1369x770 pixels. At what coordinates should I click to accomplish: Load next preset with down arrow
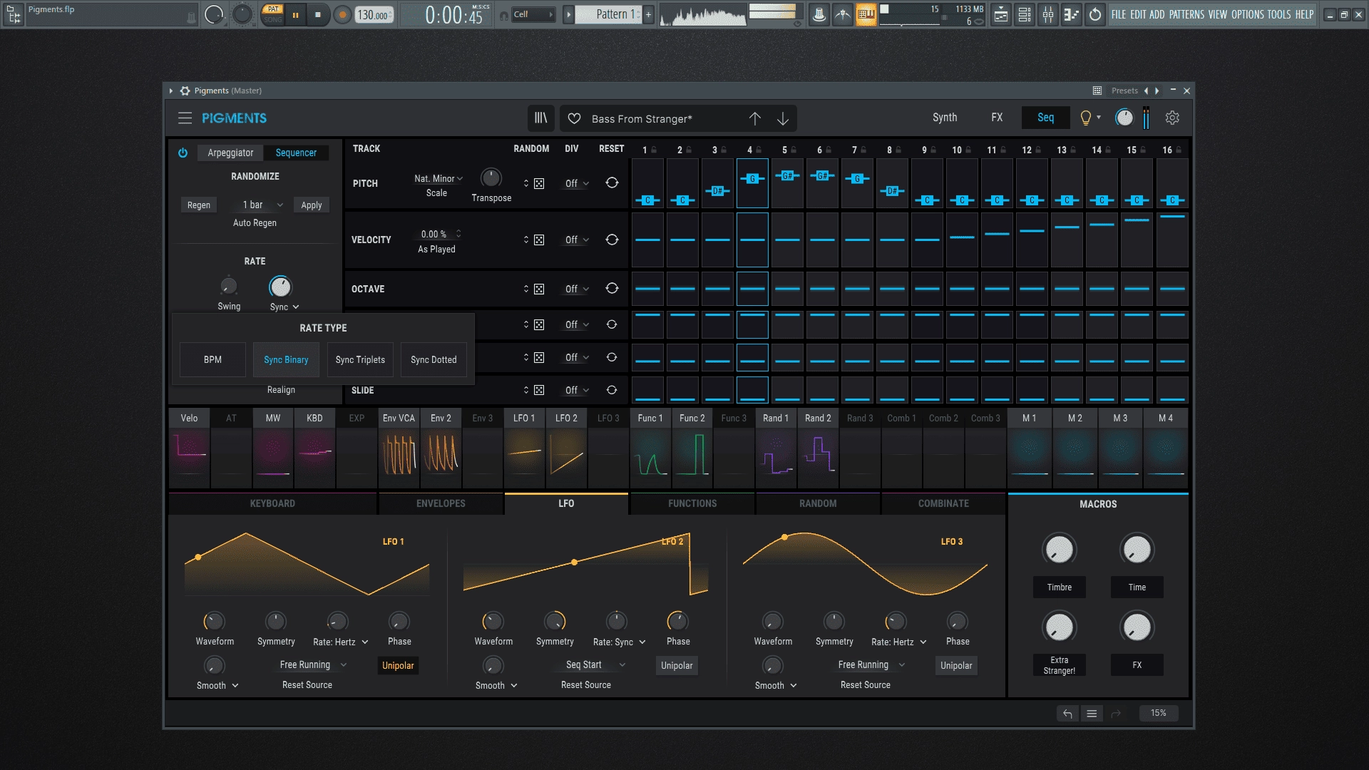(x=783, y=119)
